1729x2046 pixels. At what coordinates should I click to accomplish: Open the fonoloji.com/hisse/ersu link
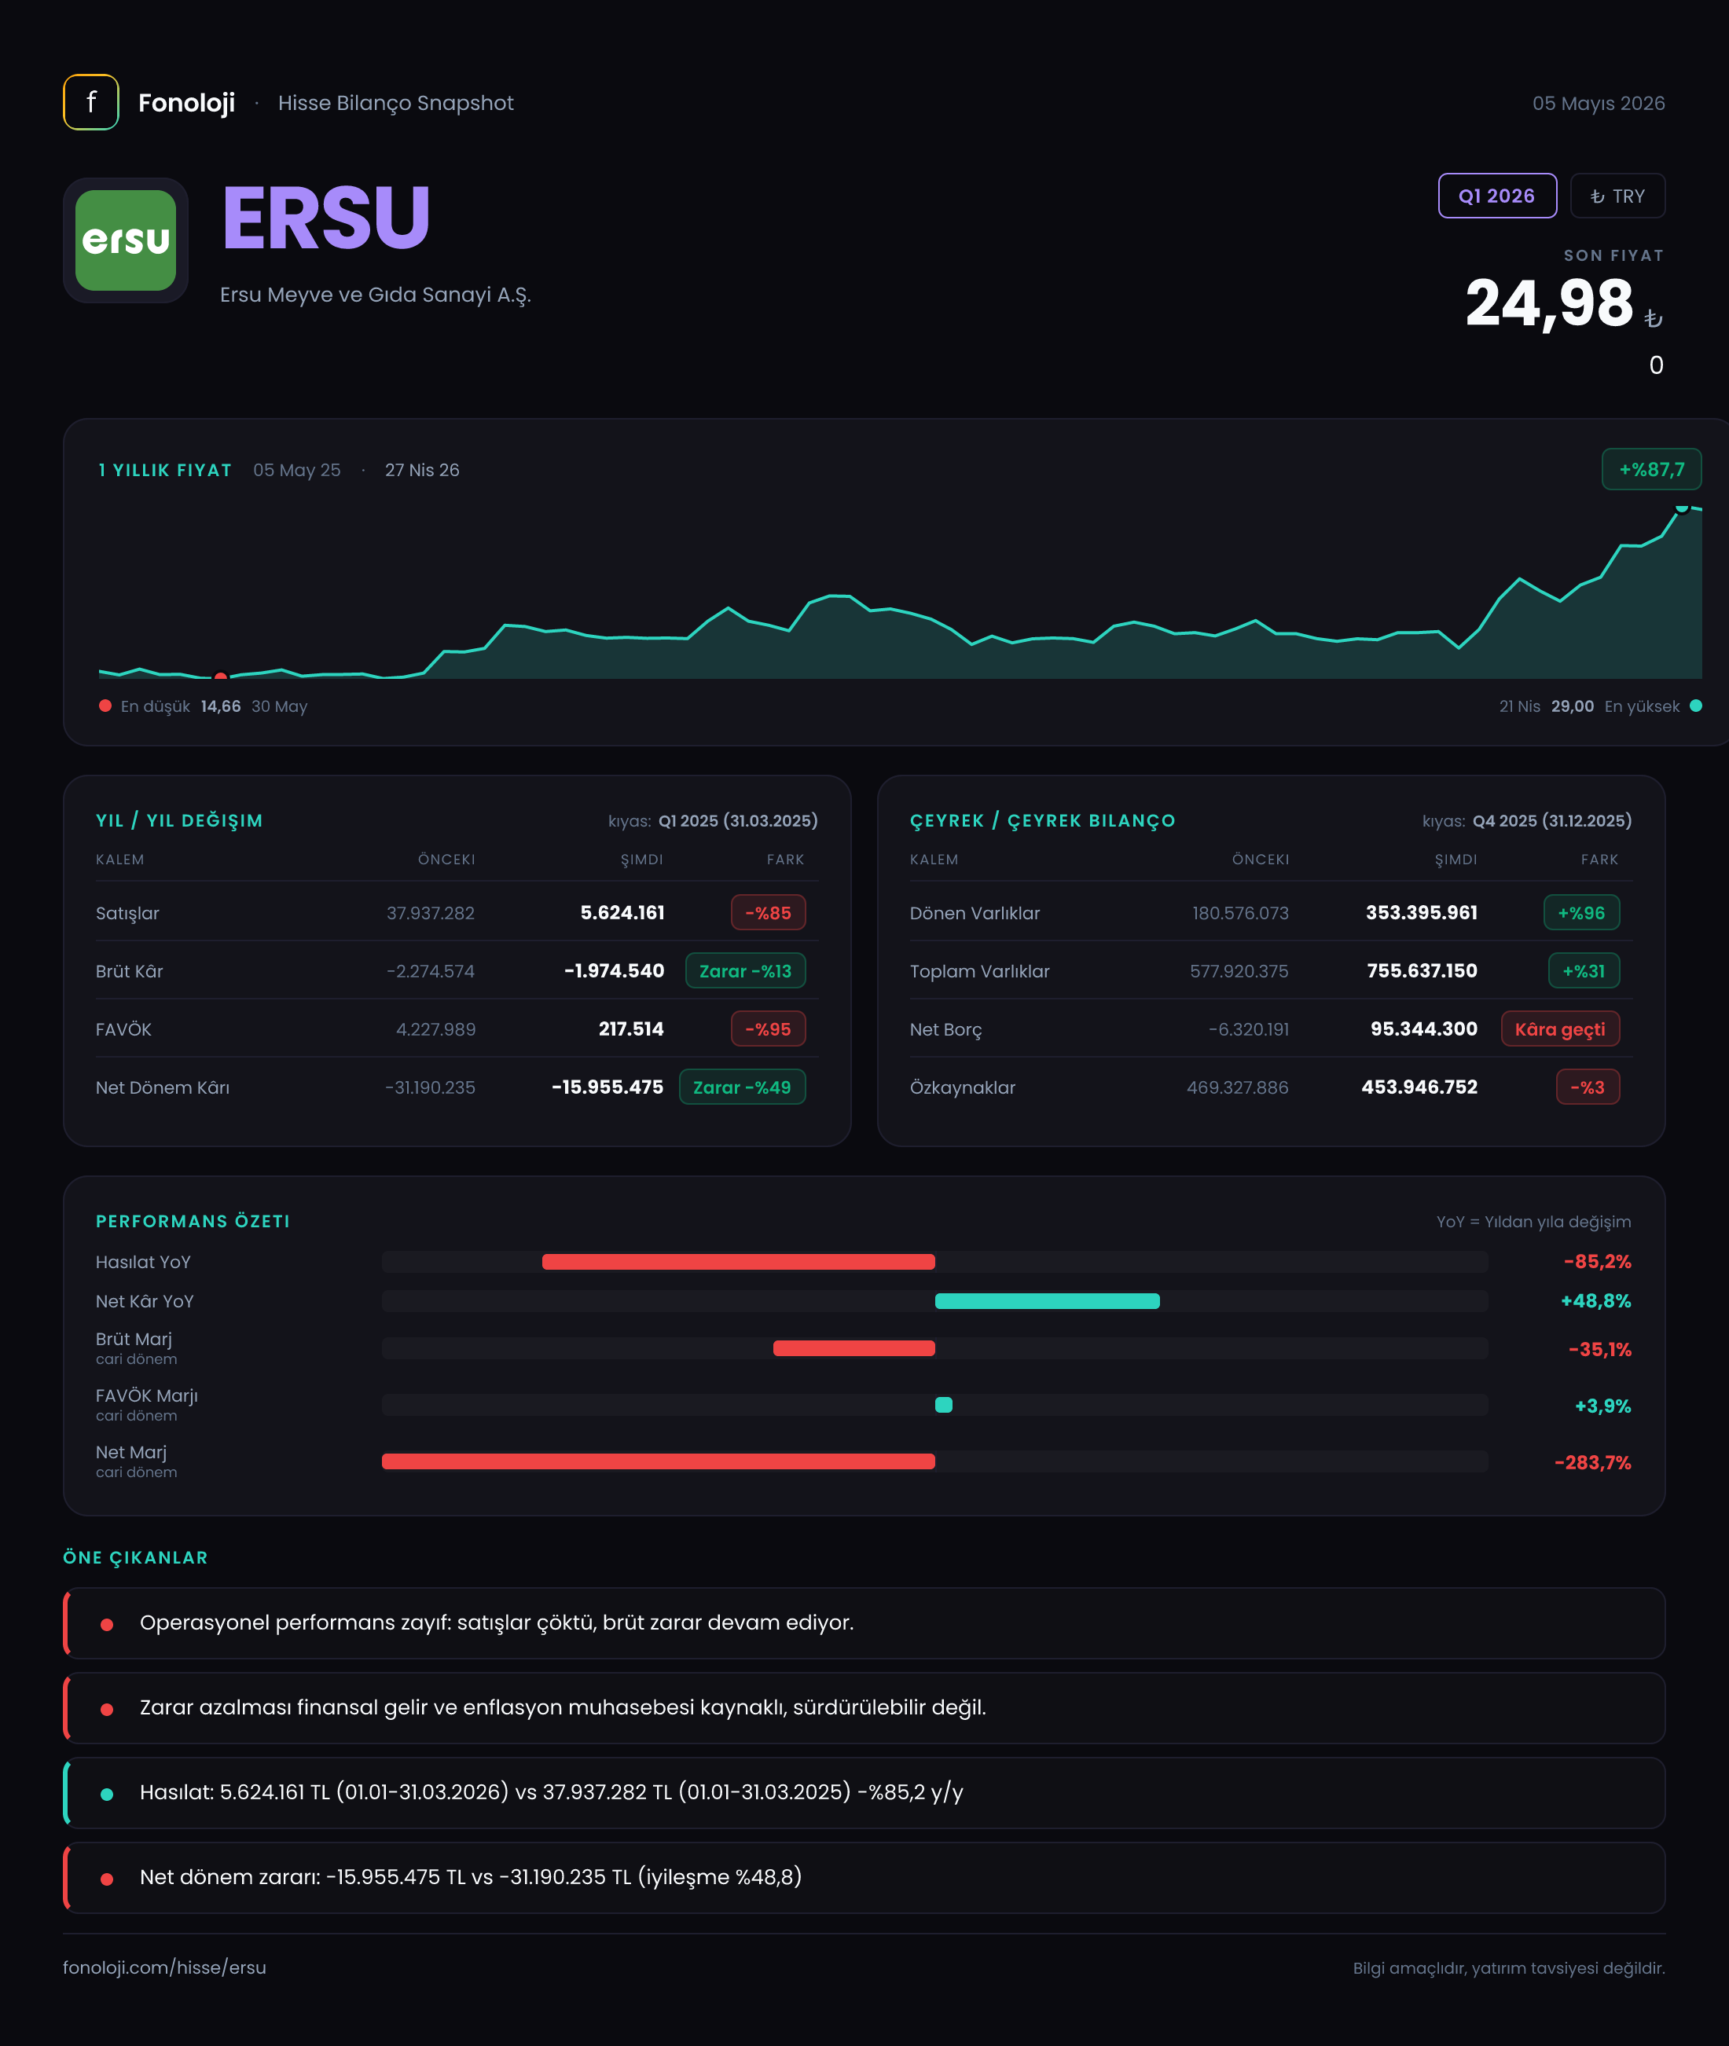[165, 1967]
